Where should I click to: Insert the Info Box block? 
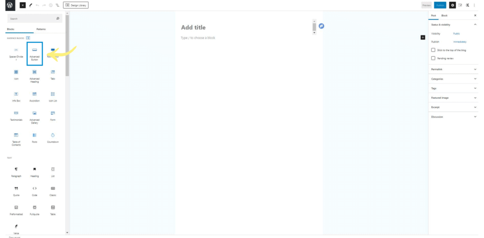[16, 97]
